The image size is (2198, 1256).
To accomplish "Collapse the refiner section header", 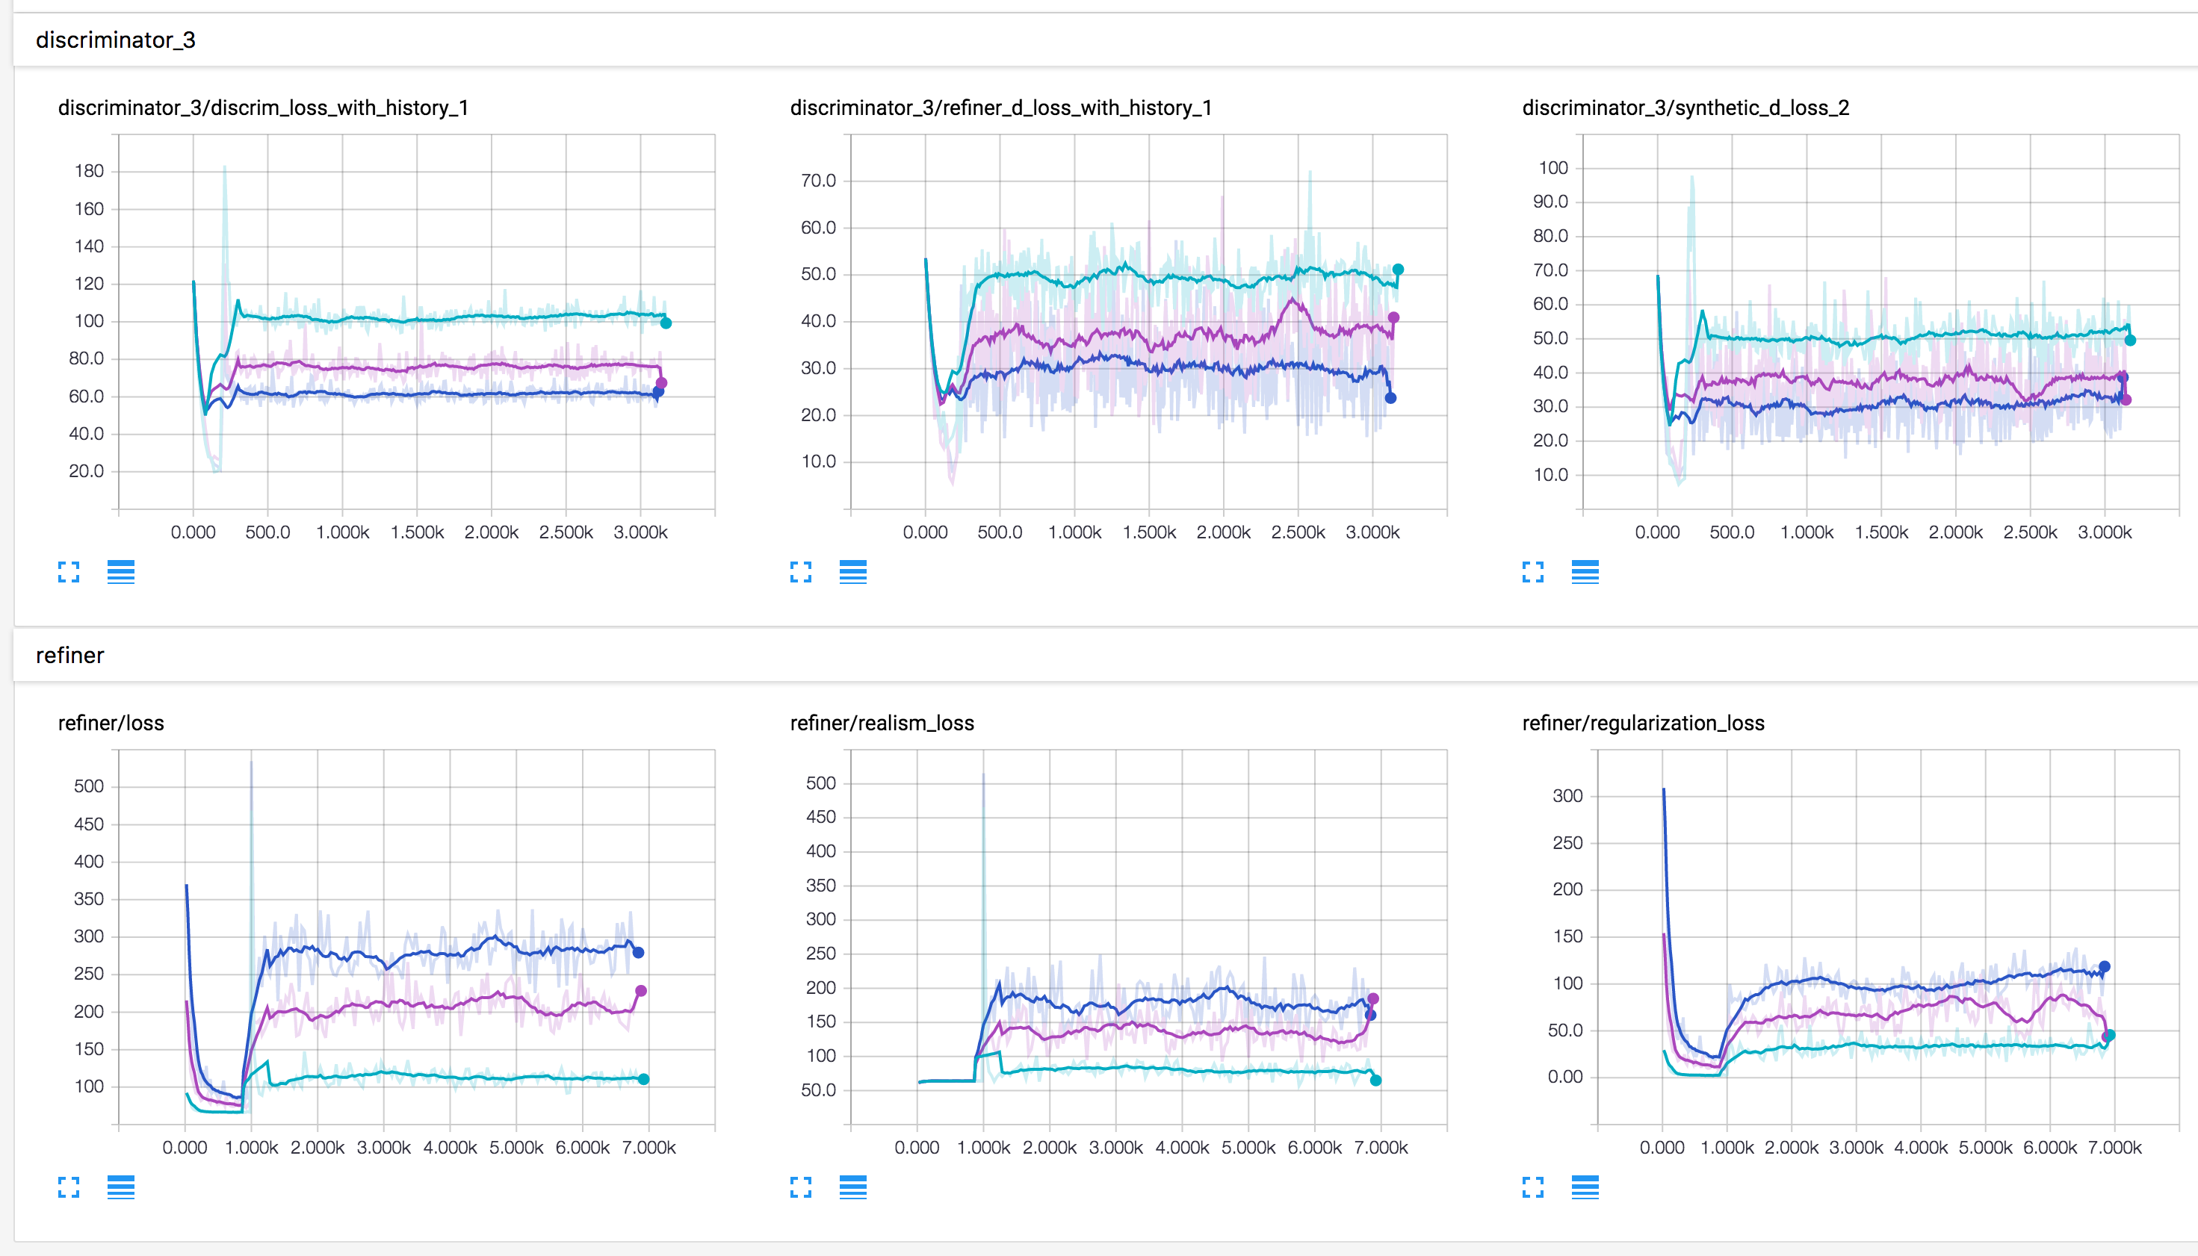I will tap(70, 656).
